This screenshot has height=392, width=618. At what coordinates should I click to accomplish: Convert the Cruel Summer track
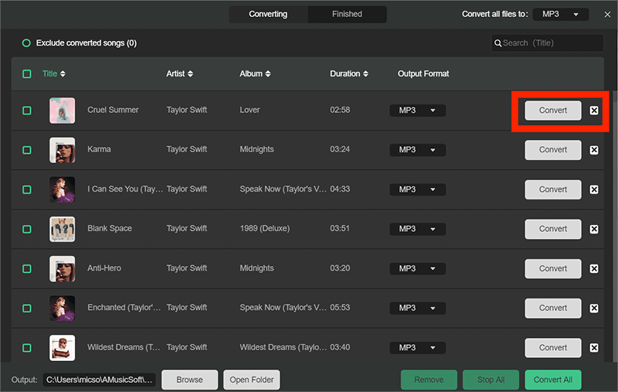(552, 111)
